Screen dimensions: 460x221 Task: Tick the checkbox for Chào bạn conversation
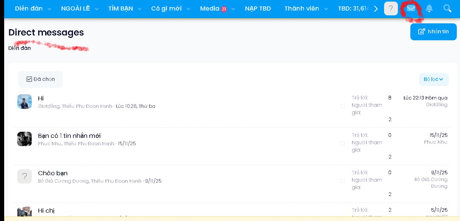click(x=342, y=181)
